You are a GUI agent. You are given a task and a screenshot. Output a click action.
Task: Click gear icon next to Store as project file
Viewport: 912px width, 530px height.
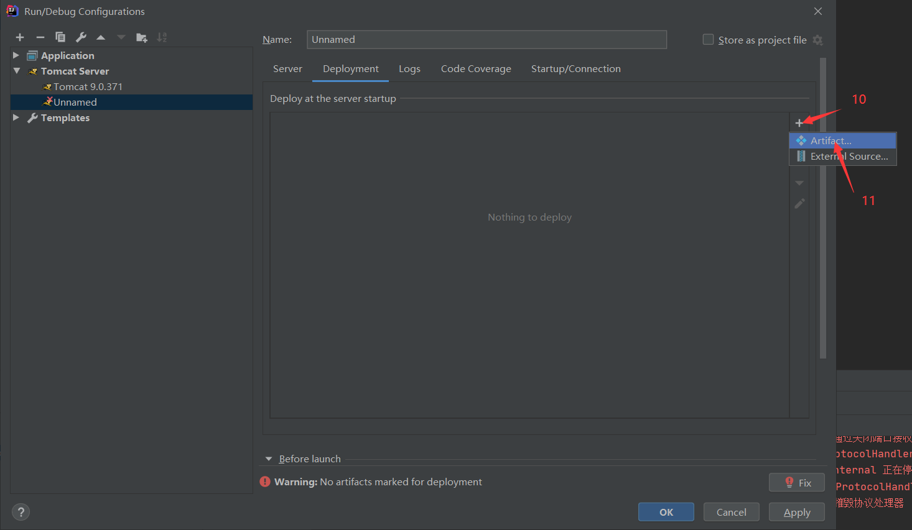point(818,40)
